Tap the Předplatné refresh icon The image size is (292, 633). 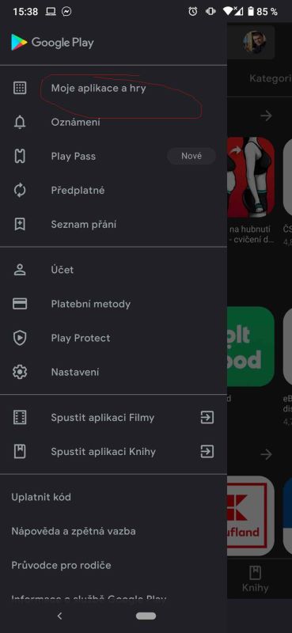pyautogui.click(x=20, y=190)
